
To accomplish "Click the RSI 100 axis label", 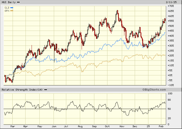I will click(x=170, y=94).
